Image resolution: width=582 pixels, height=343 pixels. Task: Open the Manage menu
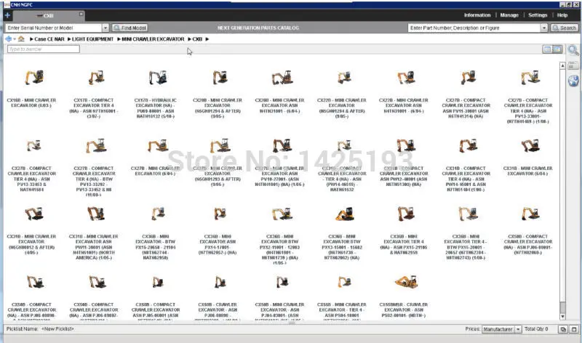pos(509,15)
